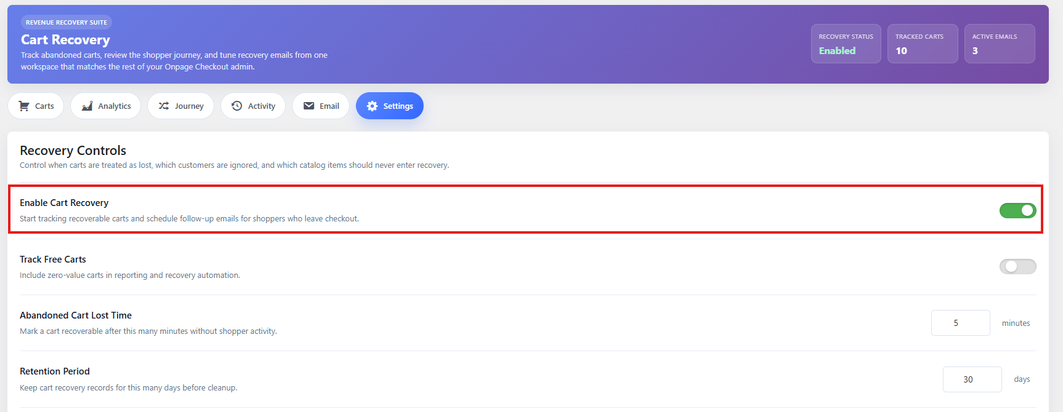Image resolution: width=1063 pixels, height=412 pixels.
Task: Go to the Journey tab
Action: pyautogui.click(x=180, y=106)
